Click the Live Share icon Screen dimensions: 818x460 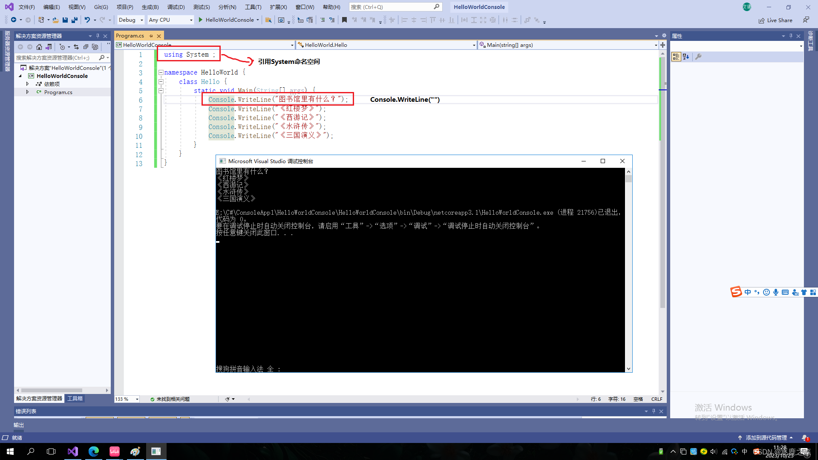pyautogui.click(x=761, y=20)
